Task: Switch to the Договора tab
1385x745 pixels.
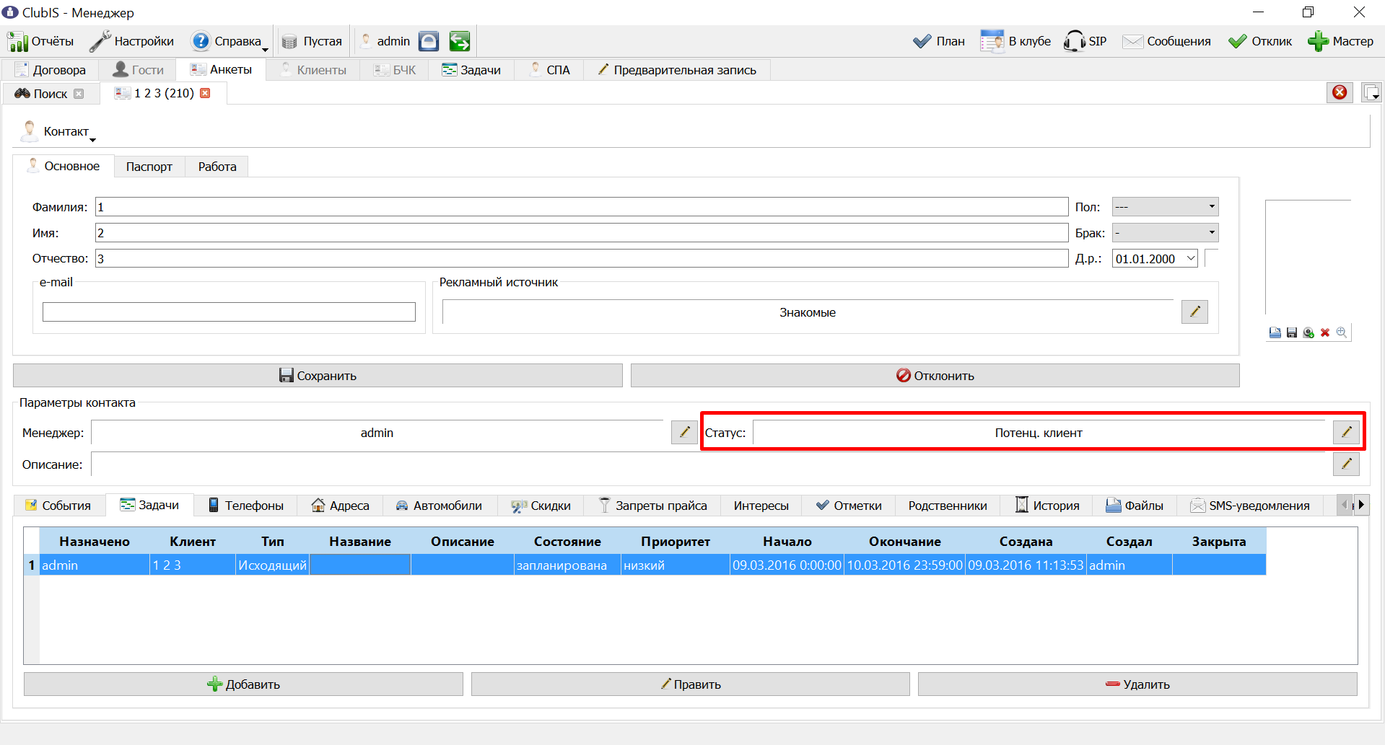Action: [51, 70]
